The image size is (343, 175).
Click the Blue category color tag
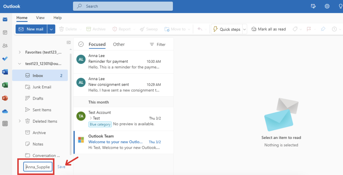[x=100, y=124]
